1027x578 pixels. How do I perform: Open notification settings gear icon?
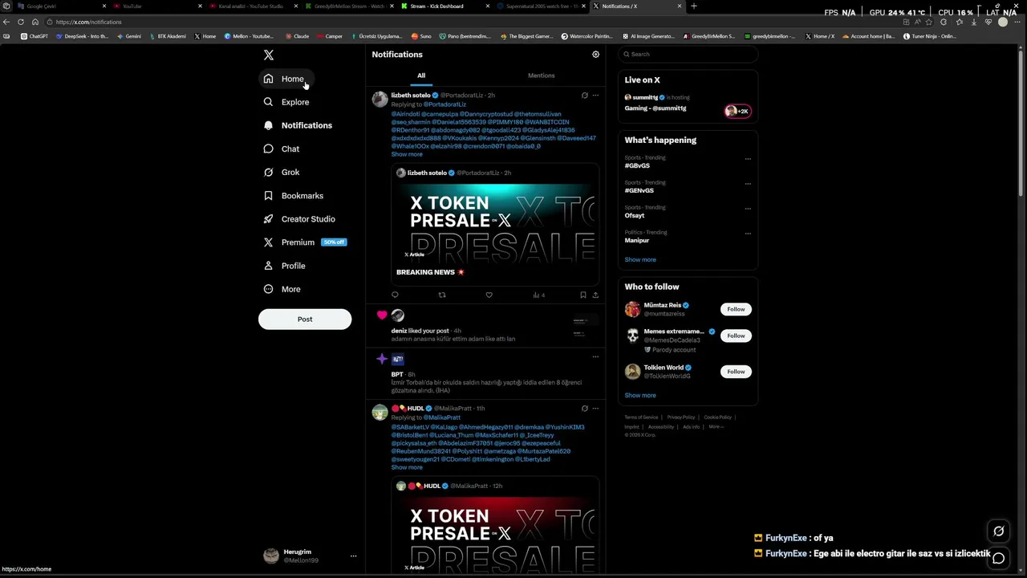pos(595,55)
